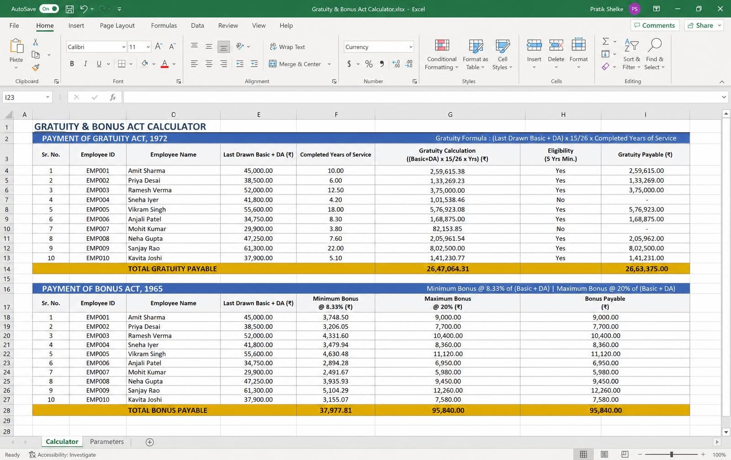The height and width of the screenshot is (460, 731).
Task: Toggle Bold formatting
Action: [72, 64]
